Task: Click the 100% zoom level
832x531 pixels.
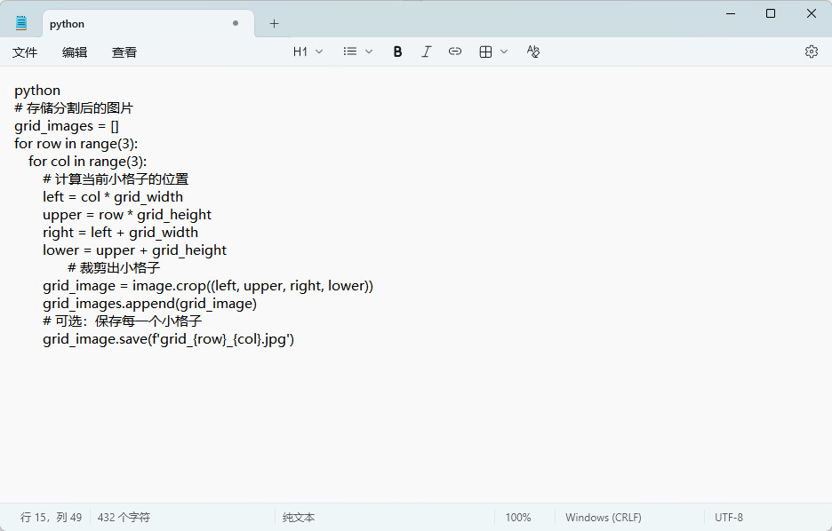Action: coord(518,517)
